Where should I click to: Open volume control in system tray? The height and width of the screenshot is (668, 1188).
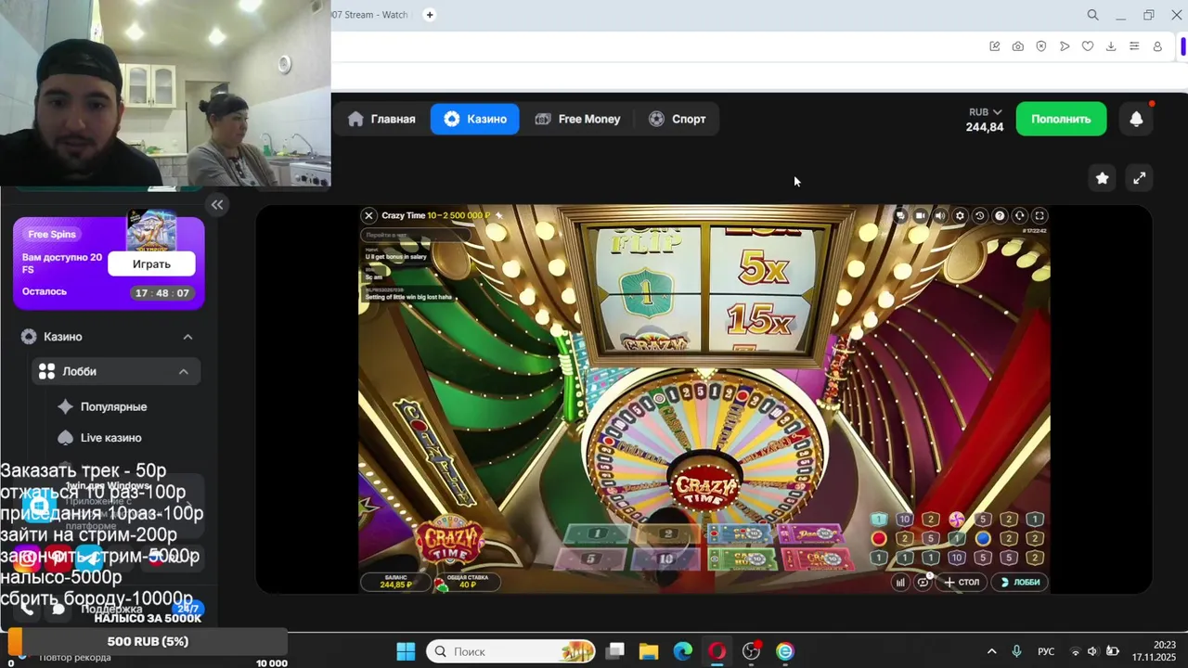point(1092,651)
